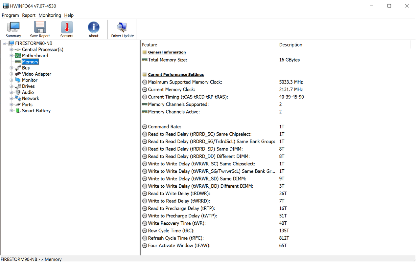This screenshot has width=416, height=262.
Task: Collapse the FIRESTORM90-NB root node
Action: coord(5,43)
